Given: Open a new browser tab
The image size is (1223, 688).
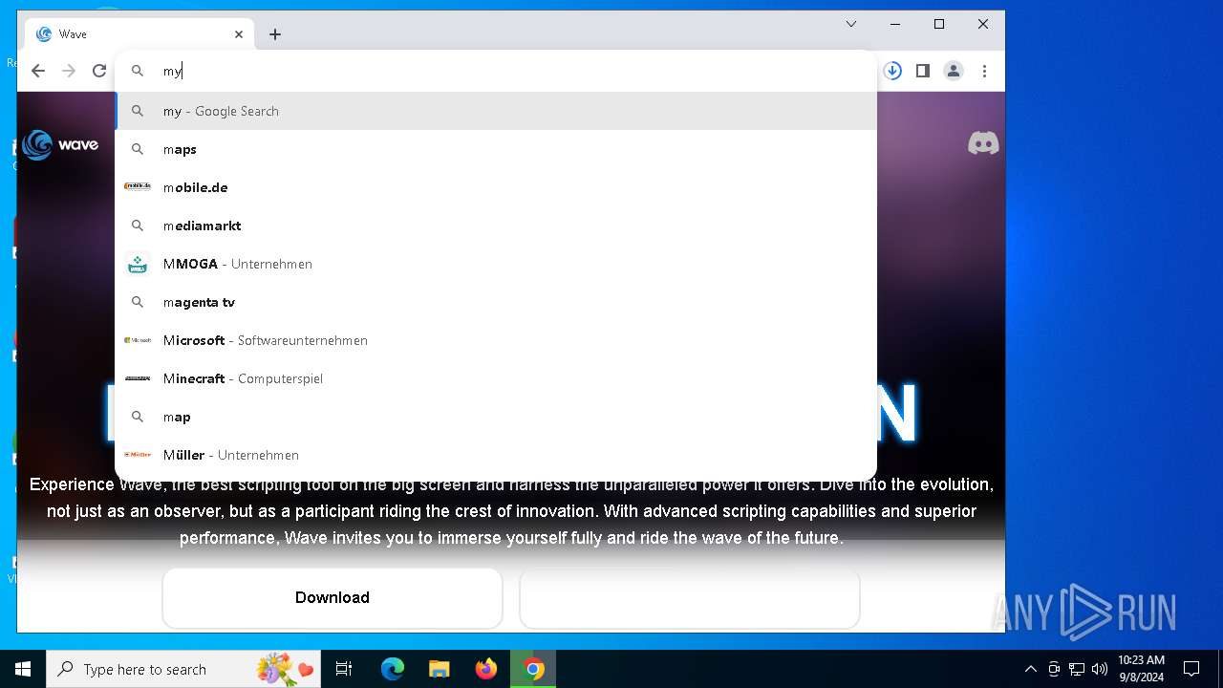Looking at the screenshot, I should (275, 34).
